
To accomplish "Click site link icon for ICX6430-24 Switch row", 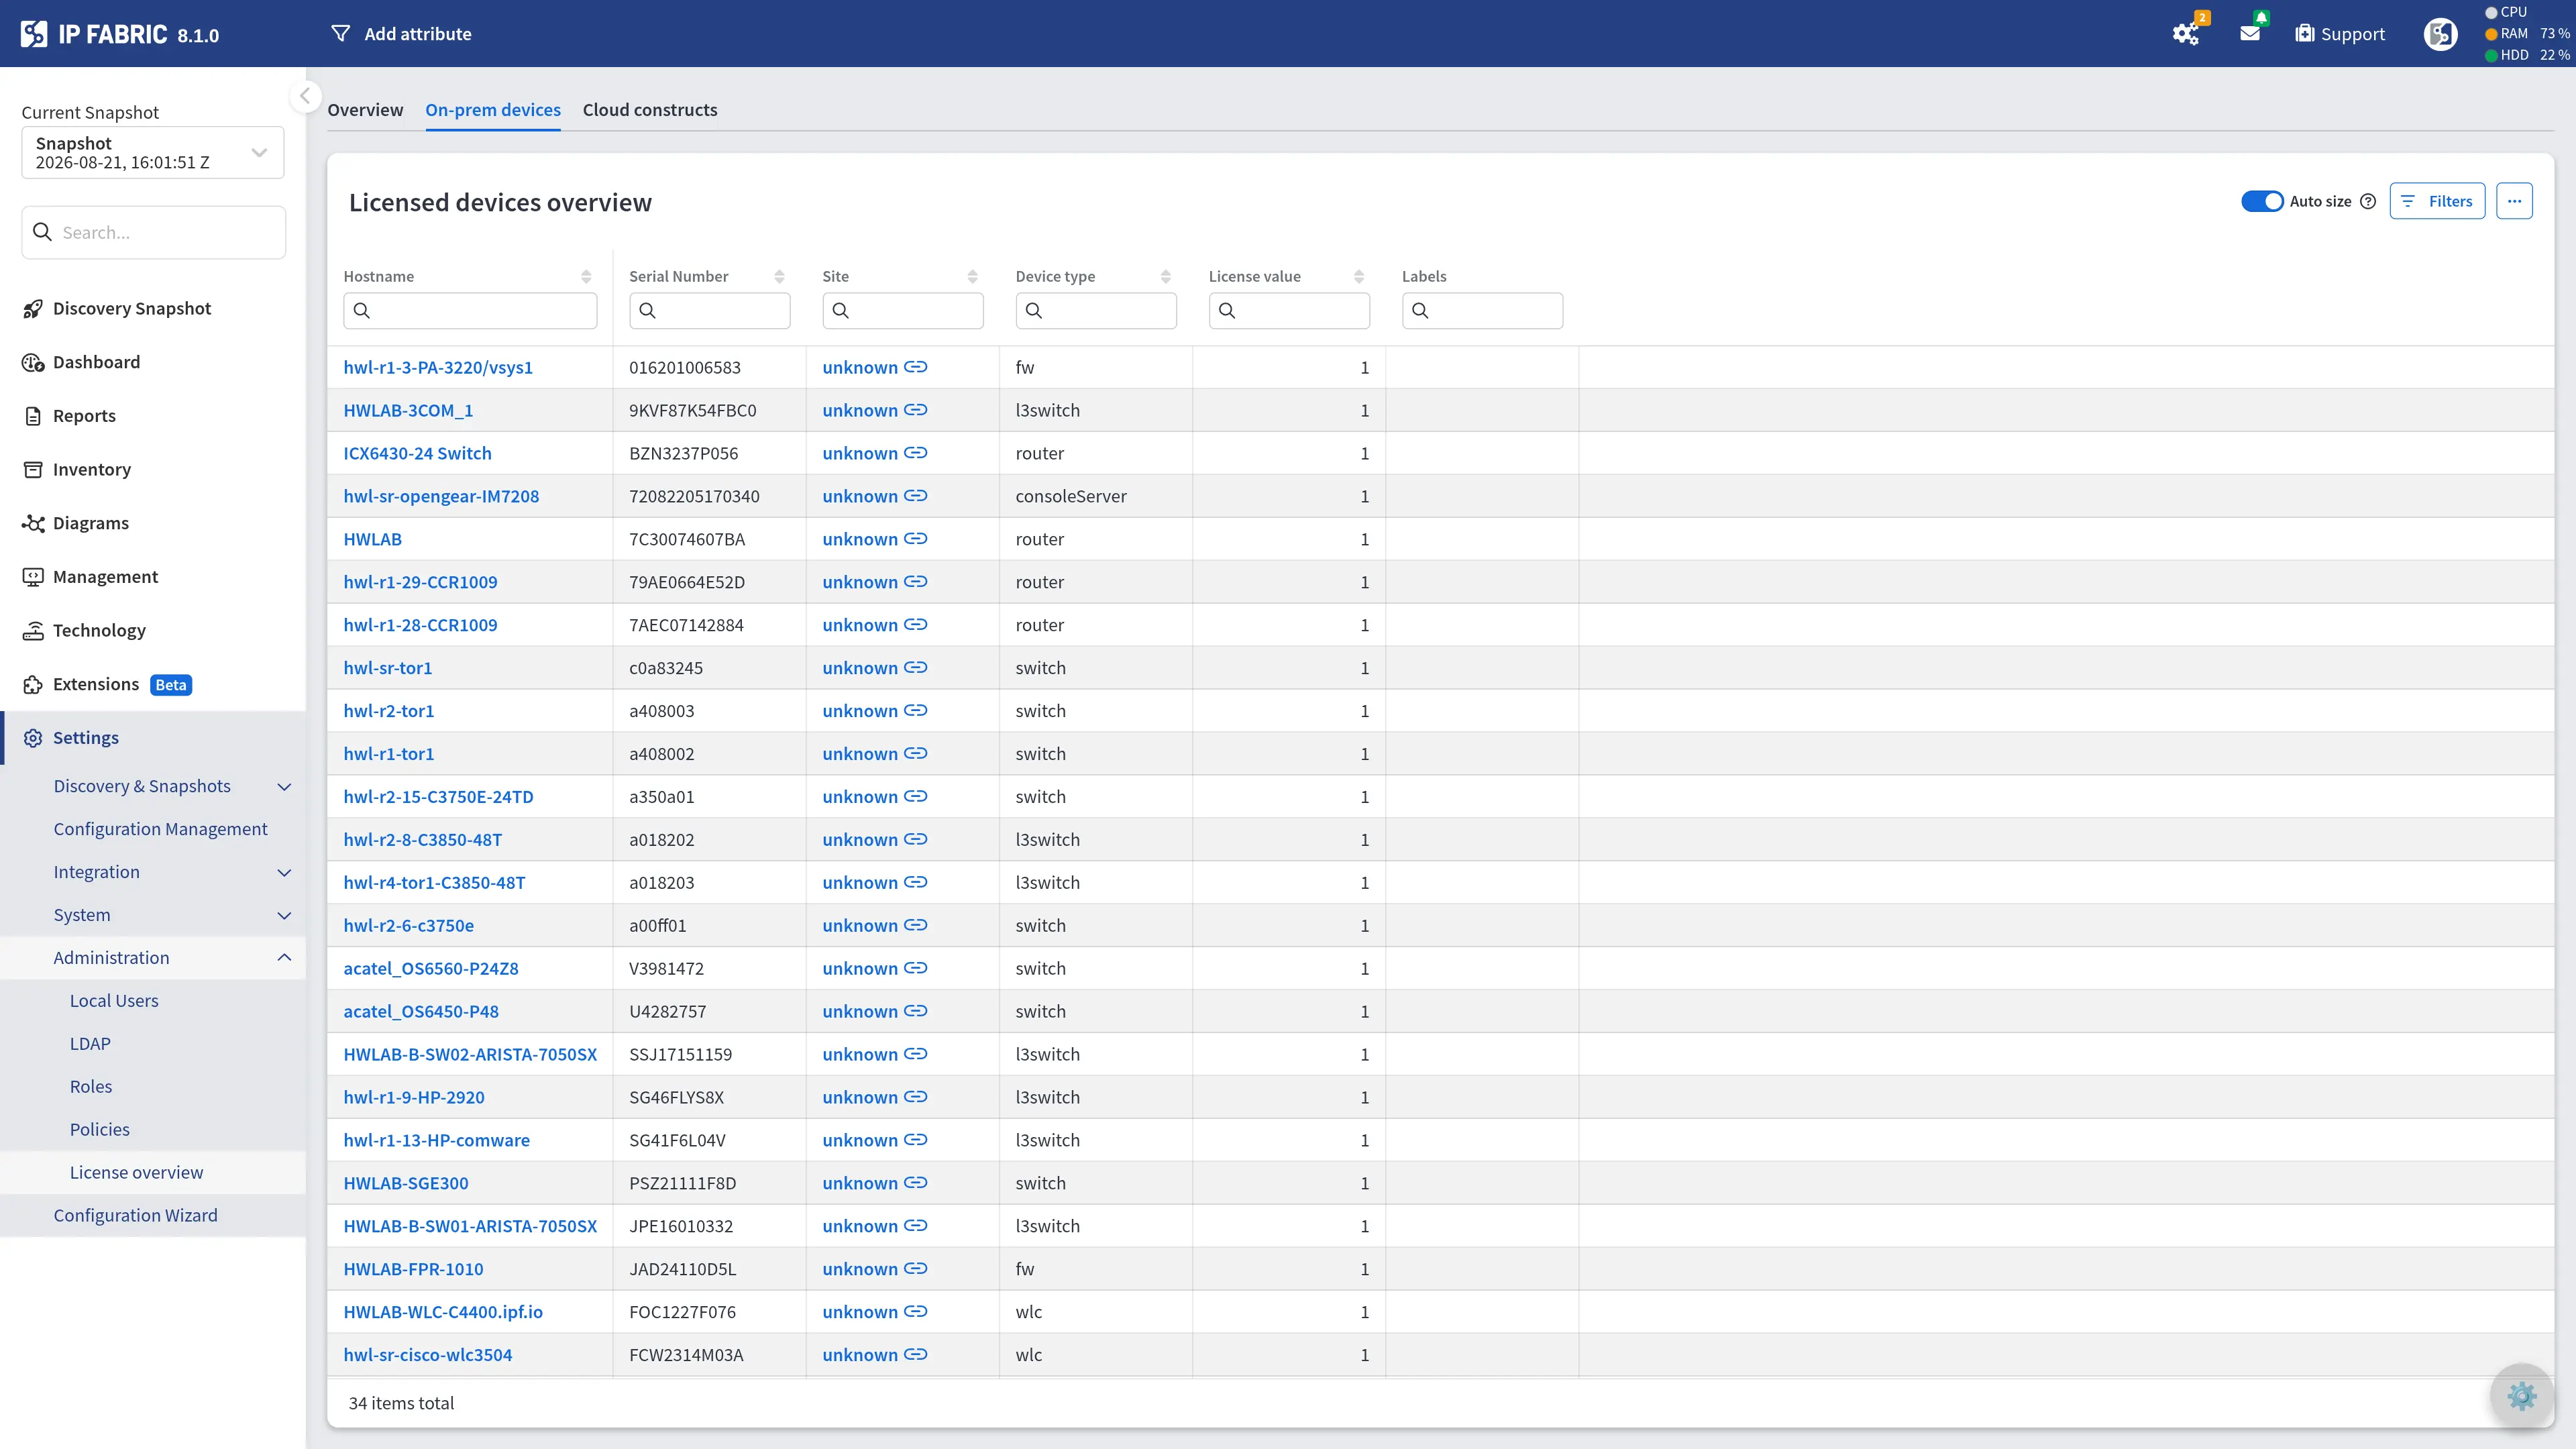I will 916,453.
